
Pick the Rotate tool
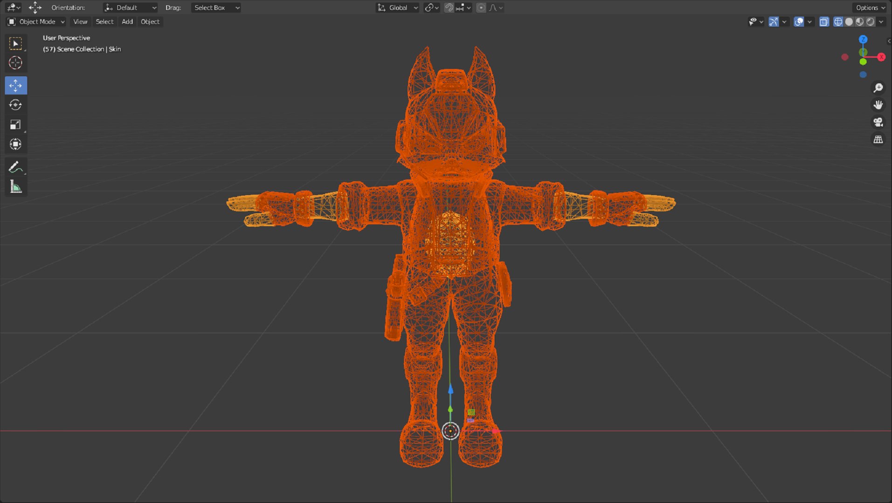point(16,105)
